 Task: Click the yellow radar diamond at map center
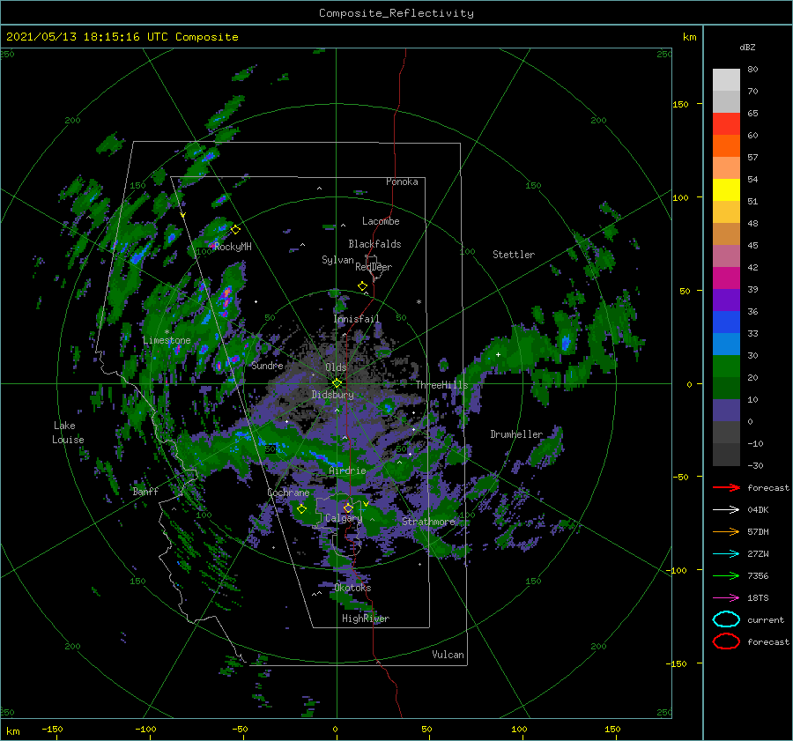pyautogui.click(x=337, y=383)
